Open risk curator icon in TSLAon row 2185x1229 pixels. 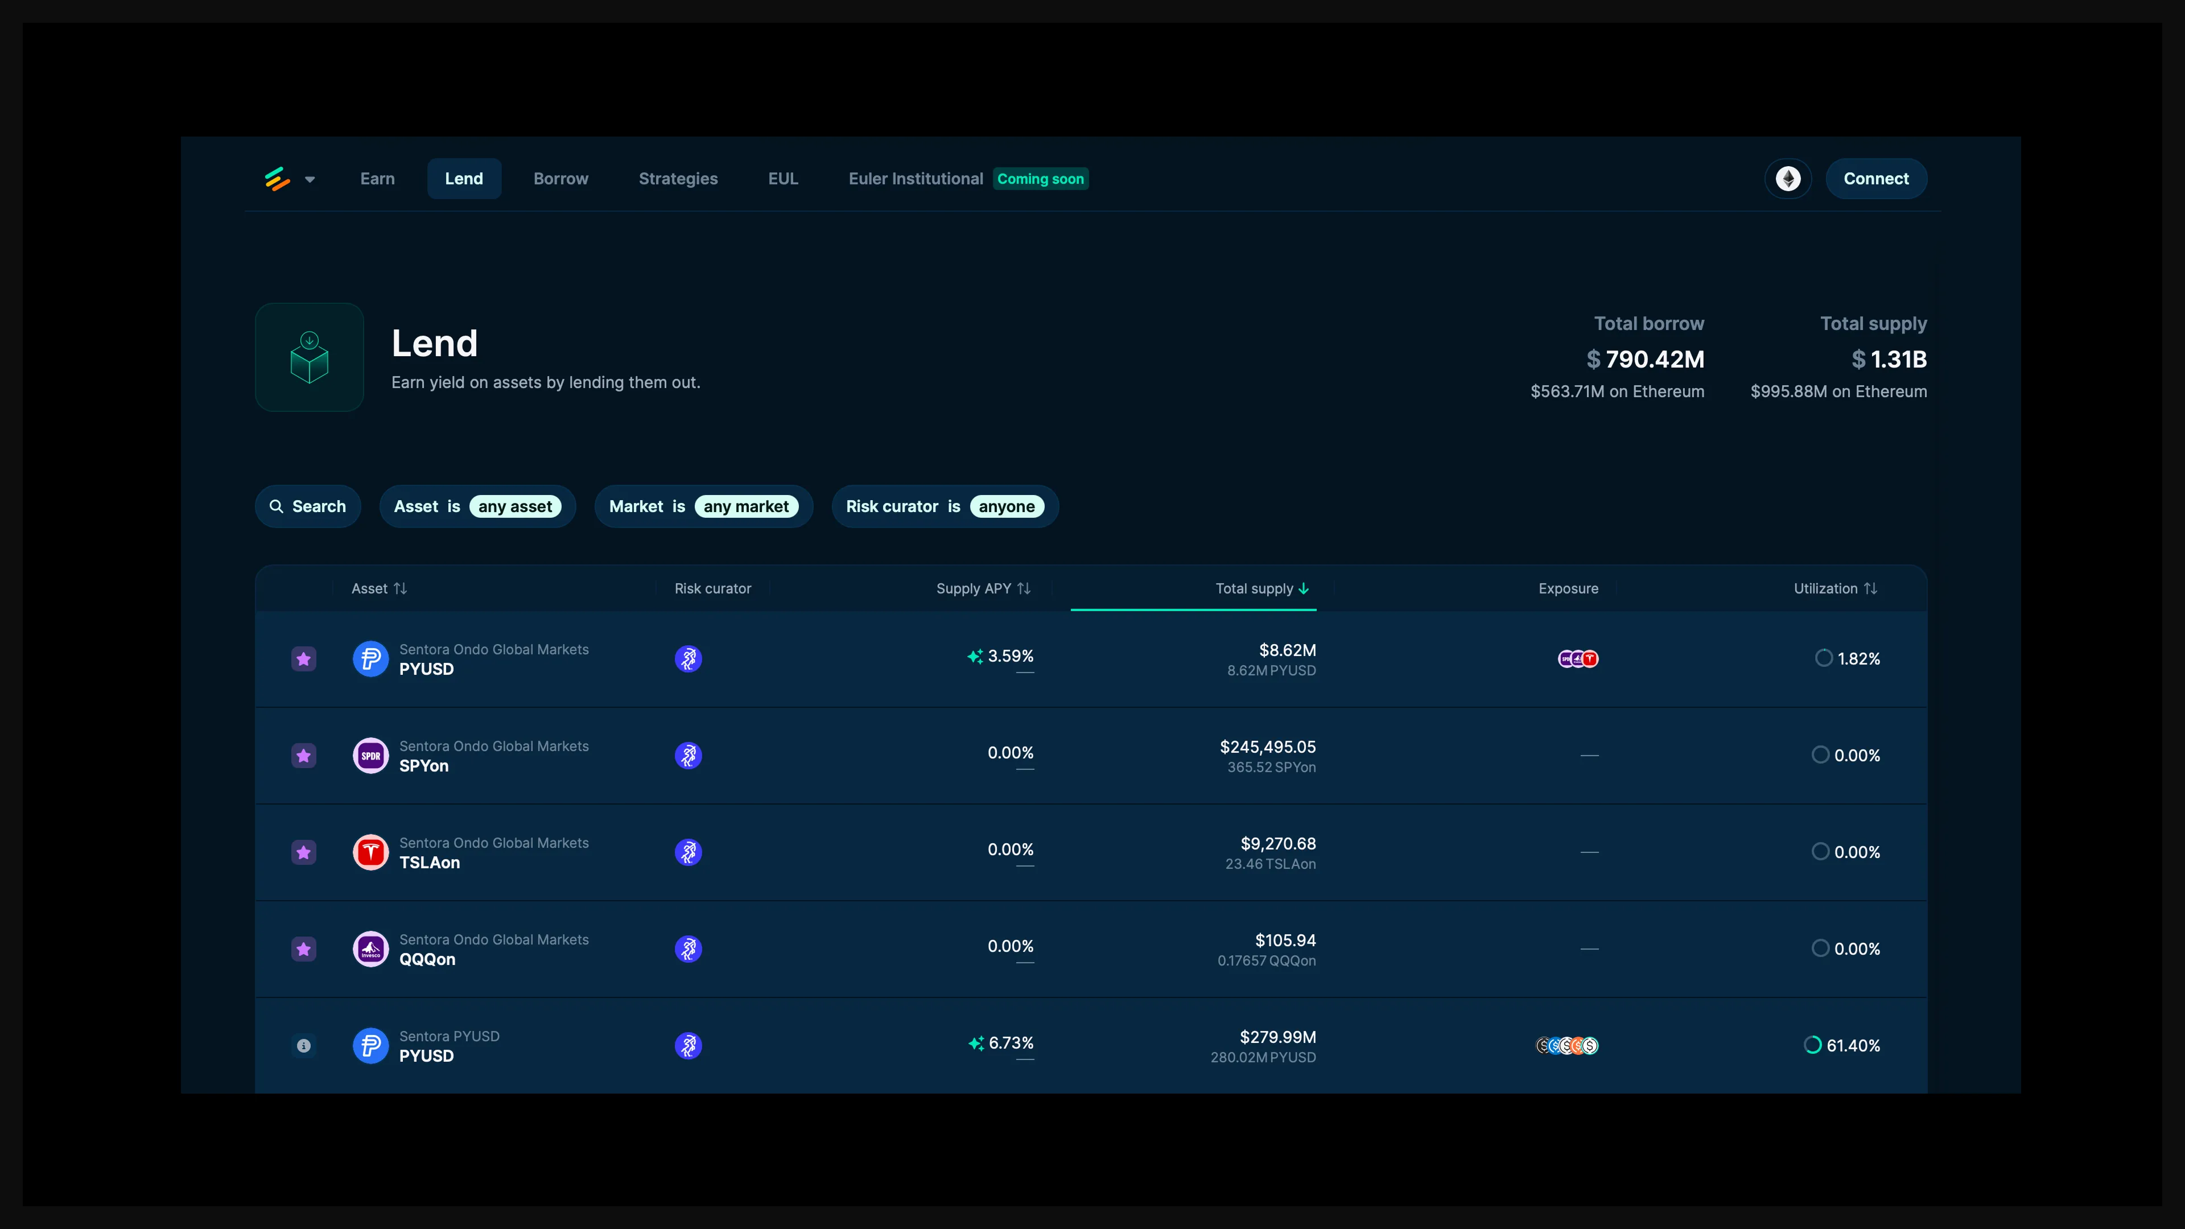click(688, 852)
